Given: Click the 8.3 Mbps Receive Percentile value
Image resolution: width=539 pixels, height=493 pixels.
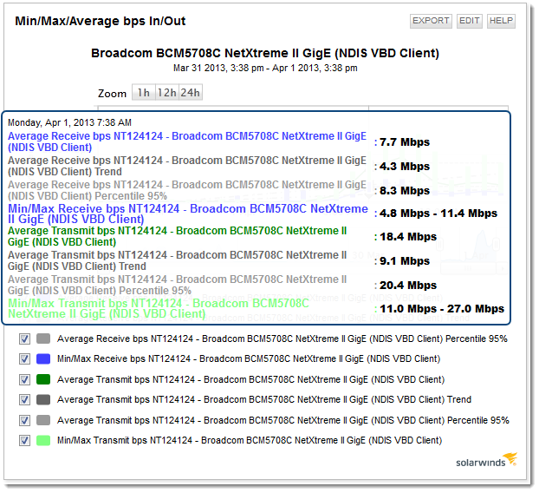Looking at the screenshot, I should pos(404,190).
